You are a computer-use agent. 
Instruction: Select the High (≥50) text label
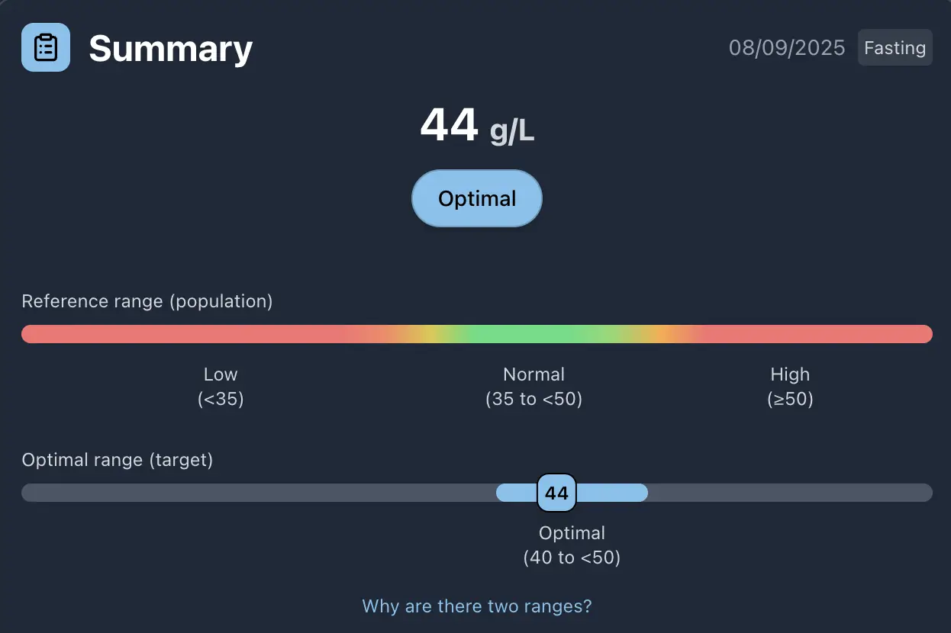point(790,386)
